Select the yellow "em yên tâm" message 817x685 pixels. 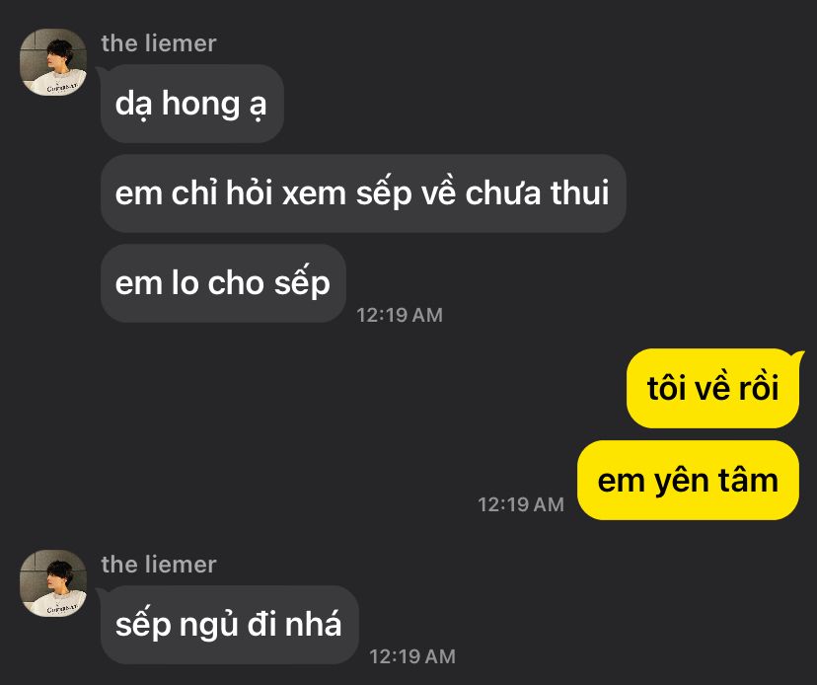(x=688, y=480)
